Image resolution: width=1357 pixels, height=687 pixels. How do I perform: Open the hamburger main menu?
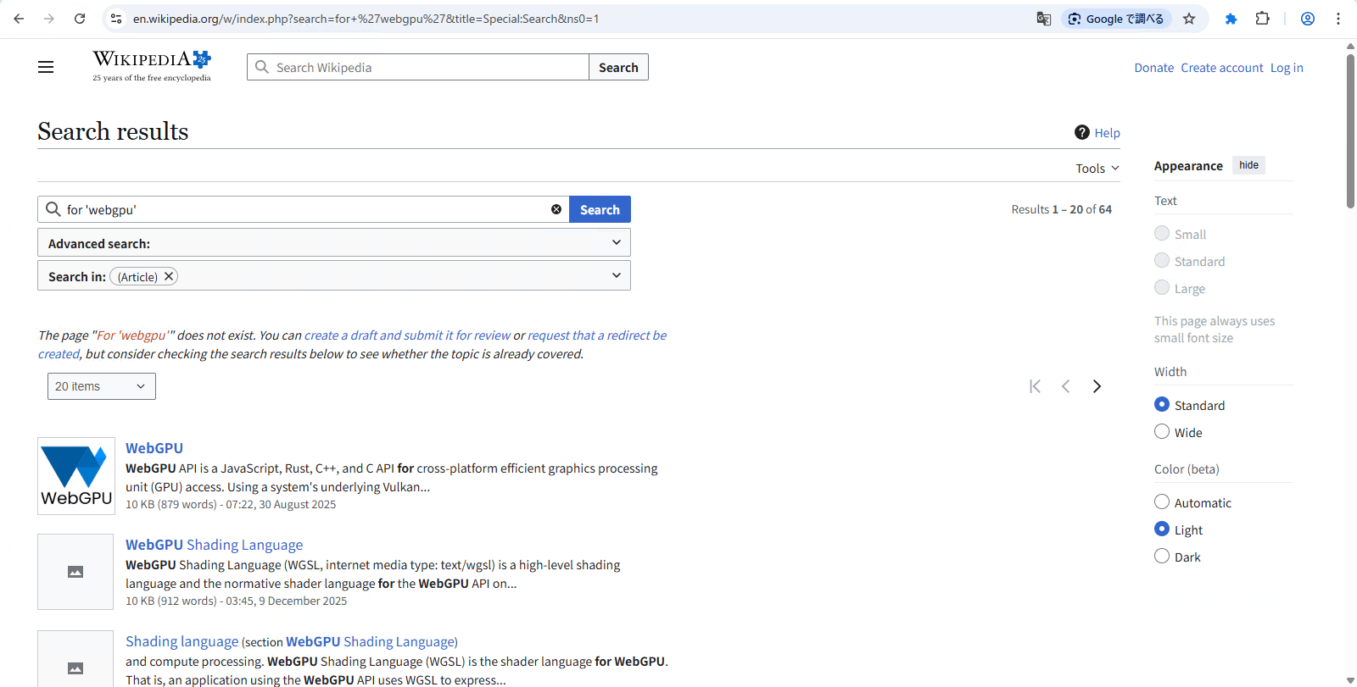(46, 67)
